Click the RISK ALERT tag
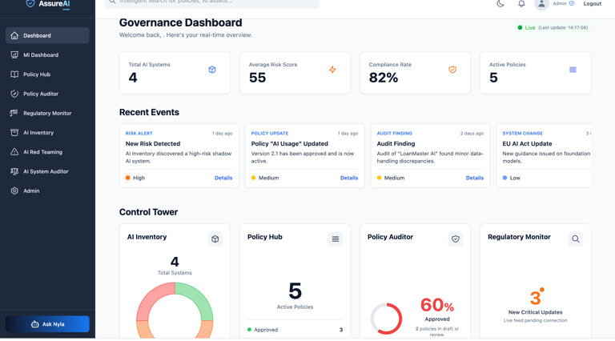This screenshot has height=341, width=615. (139, 133)
